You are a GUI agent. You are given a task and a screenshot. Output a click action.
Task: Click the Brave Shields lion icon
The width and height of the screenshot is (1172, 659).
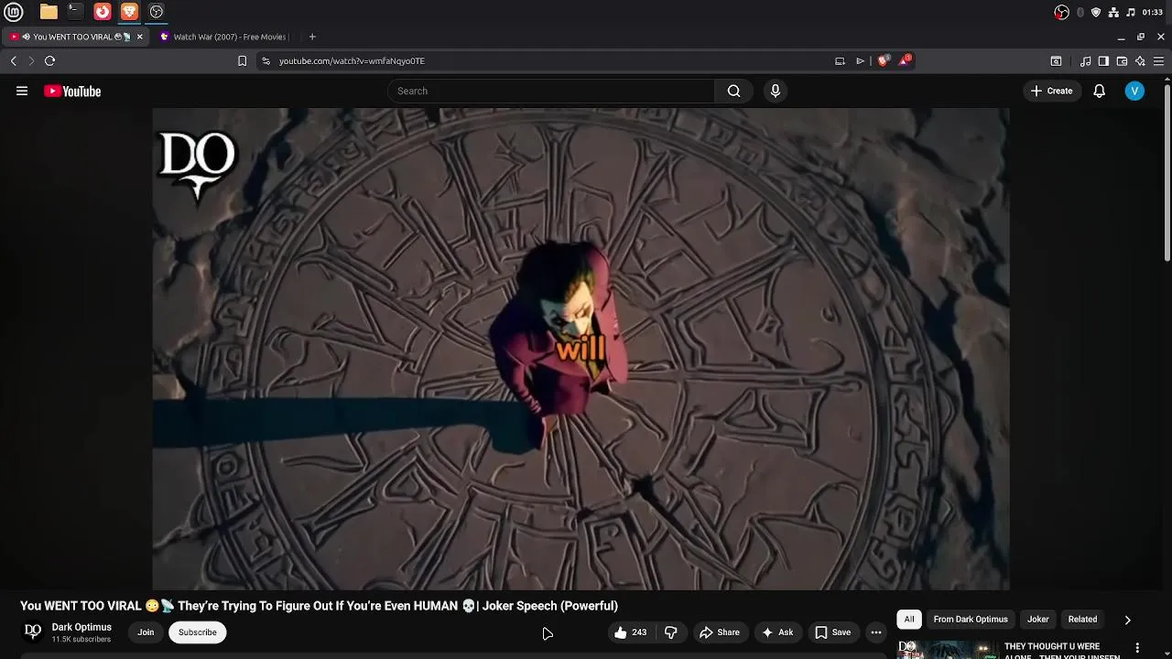click(x=883, y=61)
